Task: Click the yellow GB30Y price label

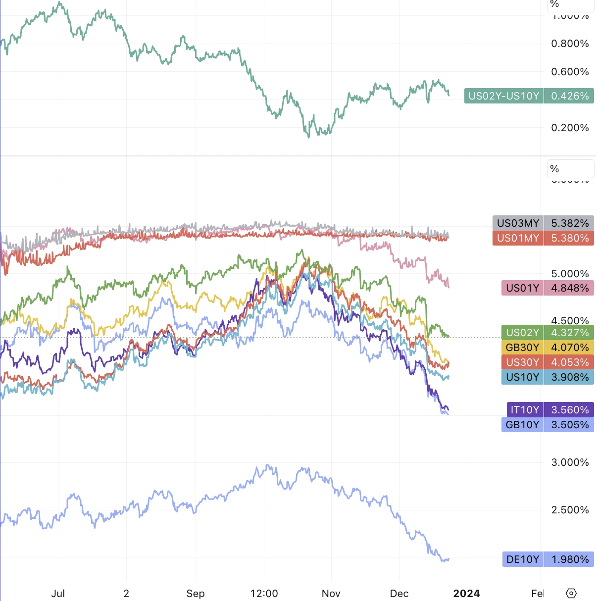Action: coord(547,348)
